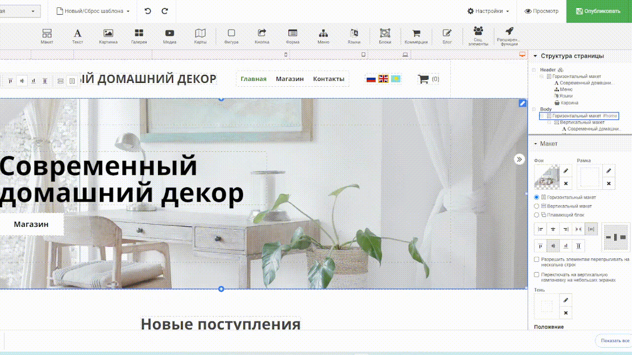The width and height of the screenshot is (632, 355).
Task: Click the Preview button
Action: [541, 11]
